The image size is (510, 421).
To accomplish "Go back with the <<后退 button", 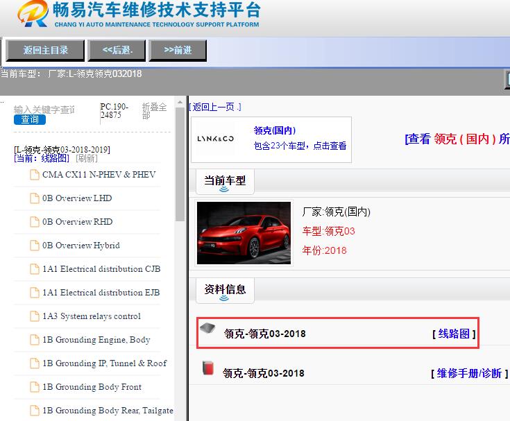I will (x=117, y=51).
